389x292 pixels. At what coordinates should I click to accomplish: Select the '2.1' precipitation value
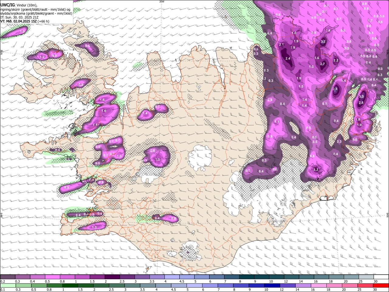click(281, 45)
